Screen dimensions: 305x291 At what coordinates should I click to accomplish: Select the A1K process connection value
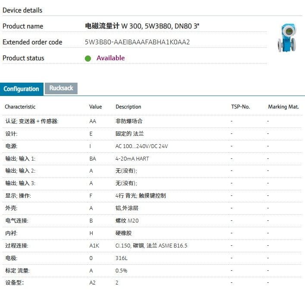93,246
